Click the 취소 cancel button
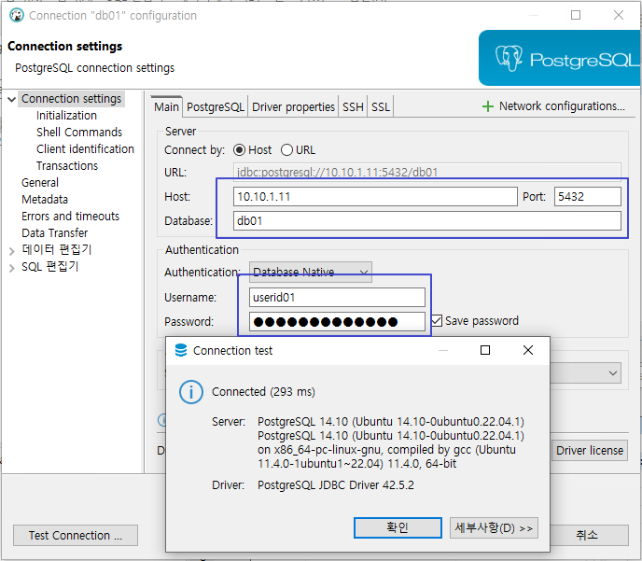This screenshot has height=561, width=642. (588, 535)
